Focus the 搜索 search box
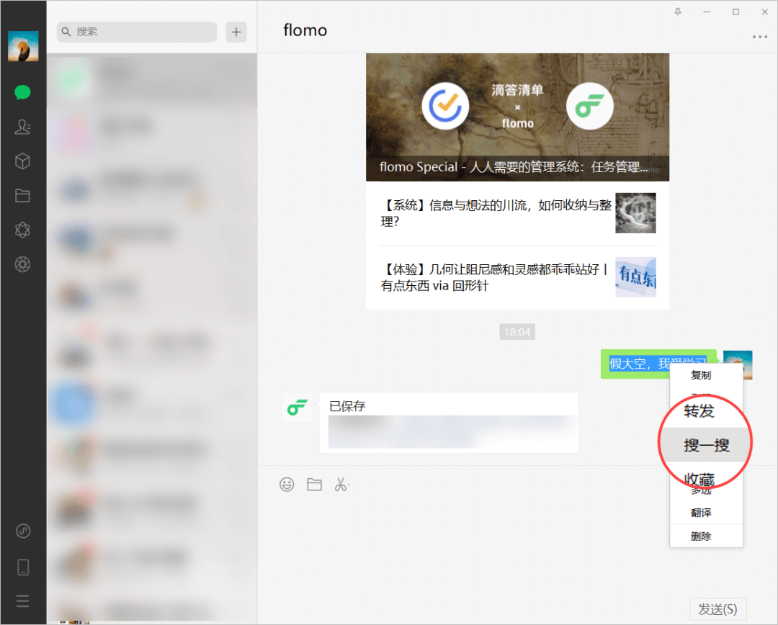This screenshot has height=625, width=778. point(136,32)
